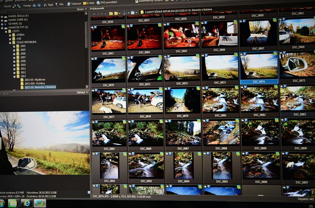Select the 2012 folder in tree
Viewport: 315px width, 208px height.
[x=23, y=72]
